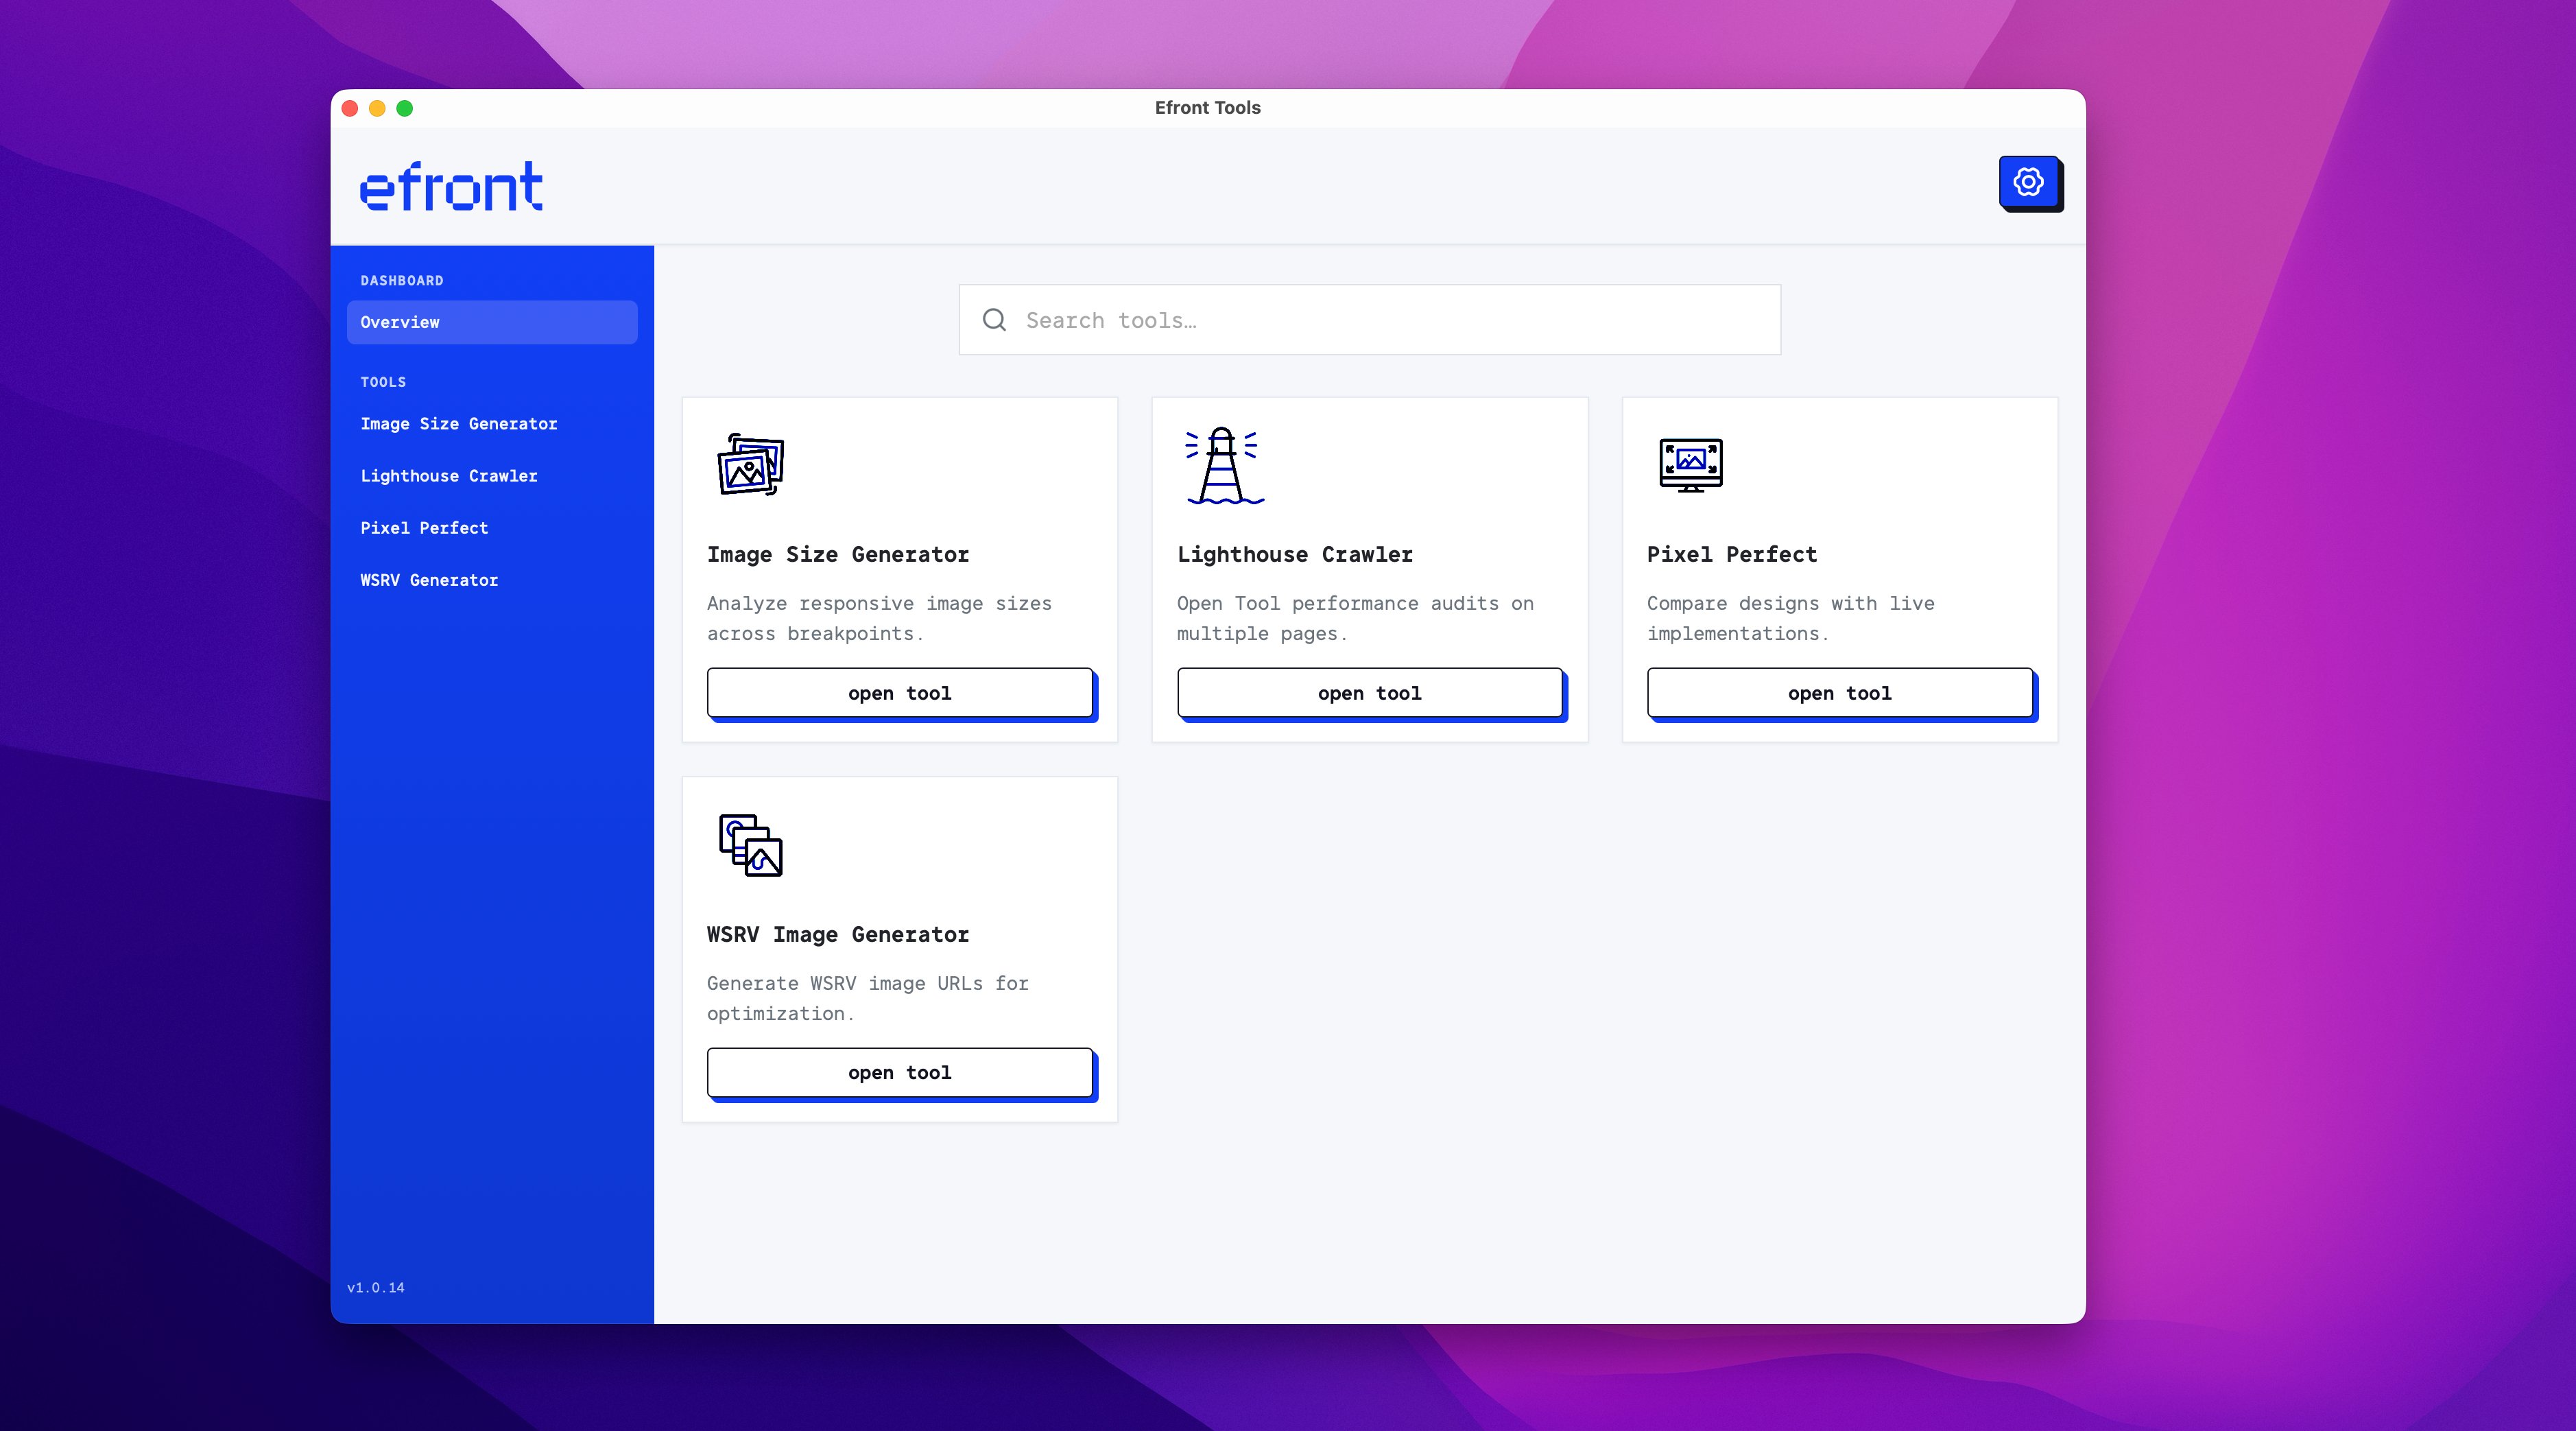The image size is (2576, 1431).
Task: Click the Image Size Generator card icon
Action: (x=751, y=465)
